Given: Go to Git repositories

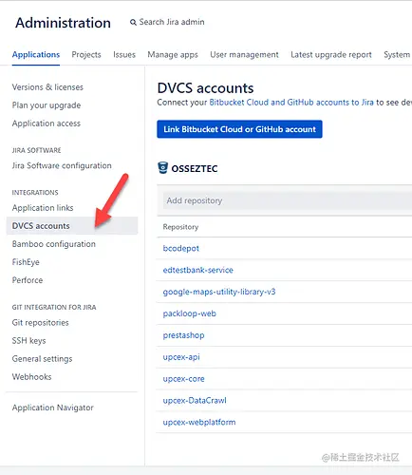Looking at the screenshot, I should click(40, 322).
